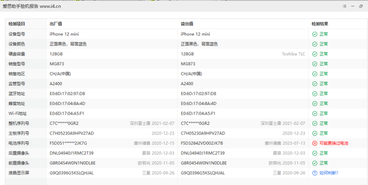This screenshot has width=368, height=185.
Task: Minimize the 爱思助手验机报告 window
Action: point(352,7)
